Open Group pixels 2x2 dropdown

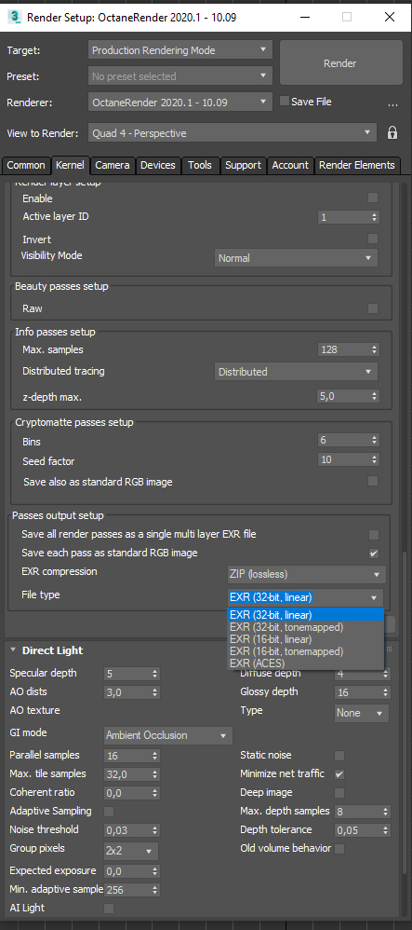[x=131, y=851]
